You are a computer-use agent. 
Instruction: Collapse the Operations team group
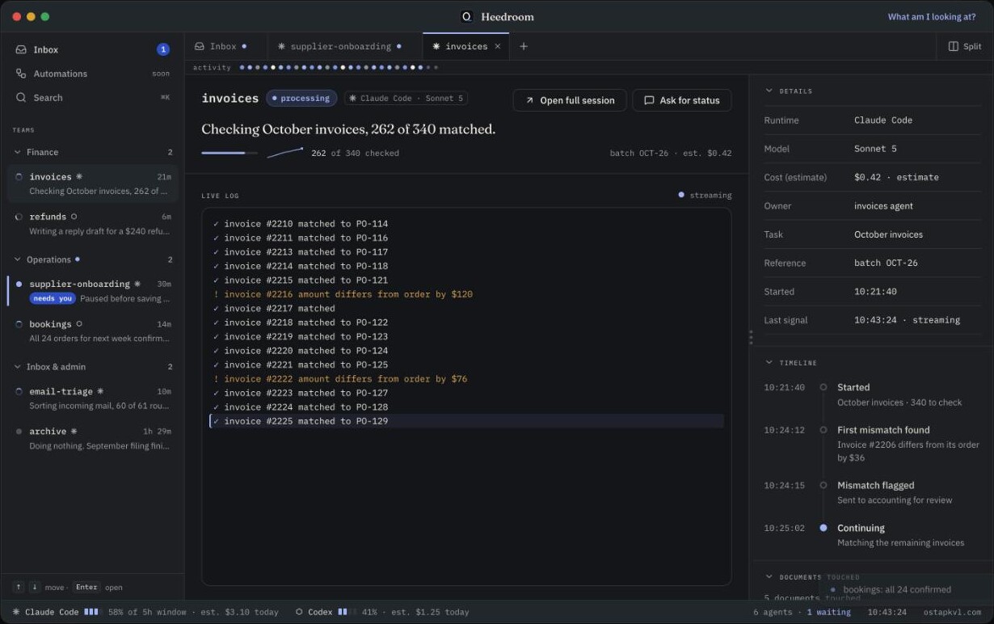[x=18, y=259]
